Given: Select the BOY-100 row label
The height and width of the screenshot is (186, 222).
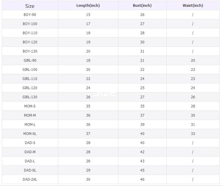Looking at the screenshot, I should pyautogui.click(x=30, y=24).
